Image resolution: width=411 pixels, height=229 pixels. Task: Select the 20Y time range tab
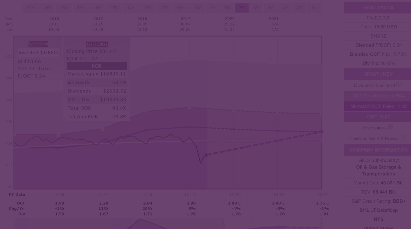(x=31, y=8)
